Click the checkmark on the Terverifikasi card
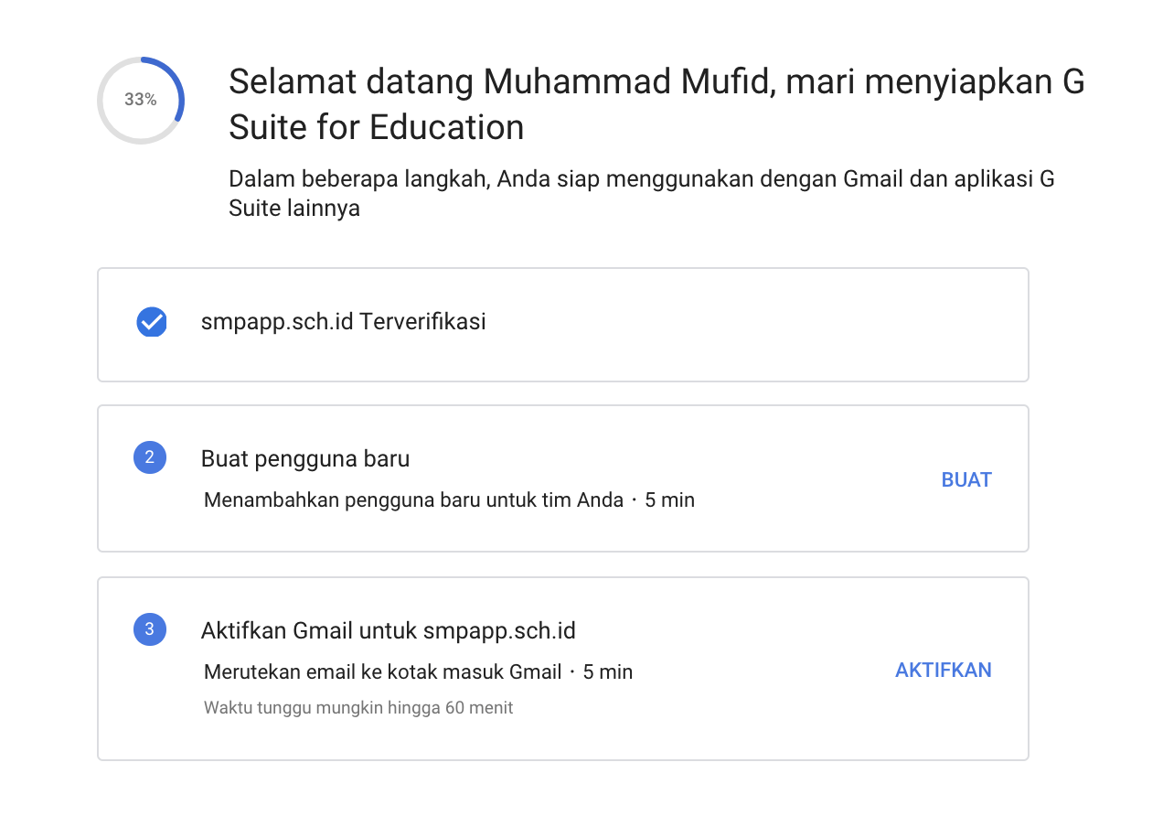Image resolution: width=1163 pixels, height=816 pixels. [151, 322]
